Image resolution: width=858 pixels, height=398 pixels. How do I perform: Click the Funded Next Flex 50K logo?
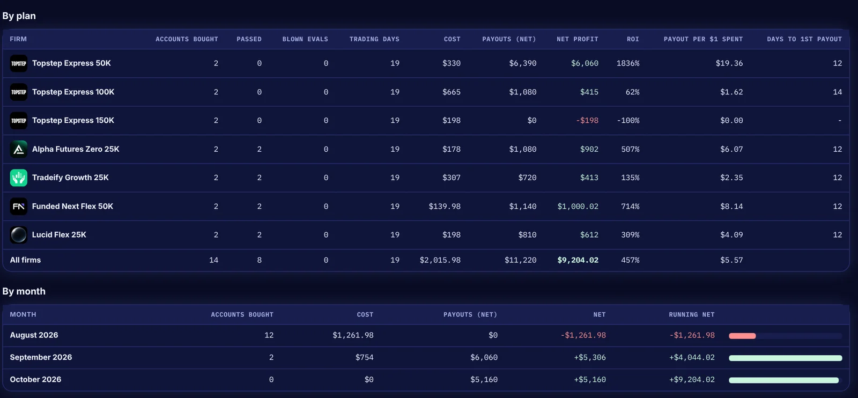click(x=19, y=207)
